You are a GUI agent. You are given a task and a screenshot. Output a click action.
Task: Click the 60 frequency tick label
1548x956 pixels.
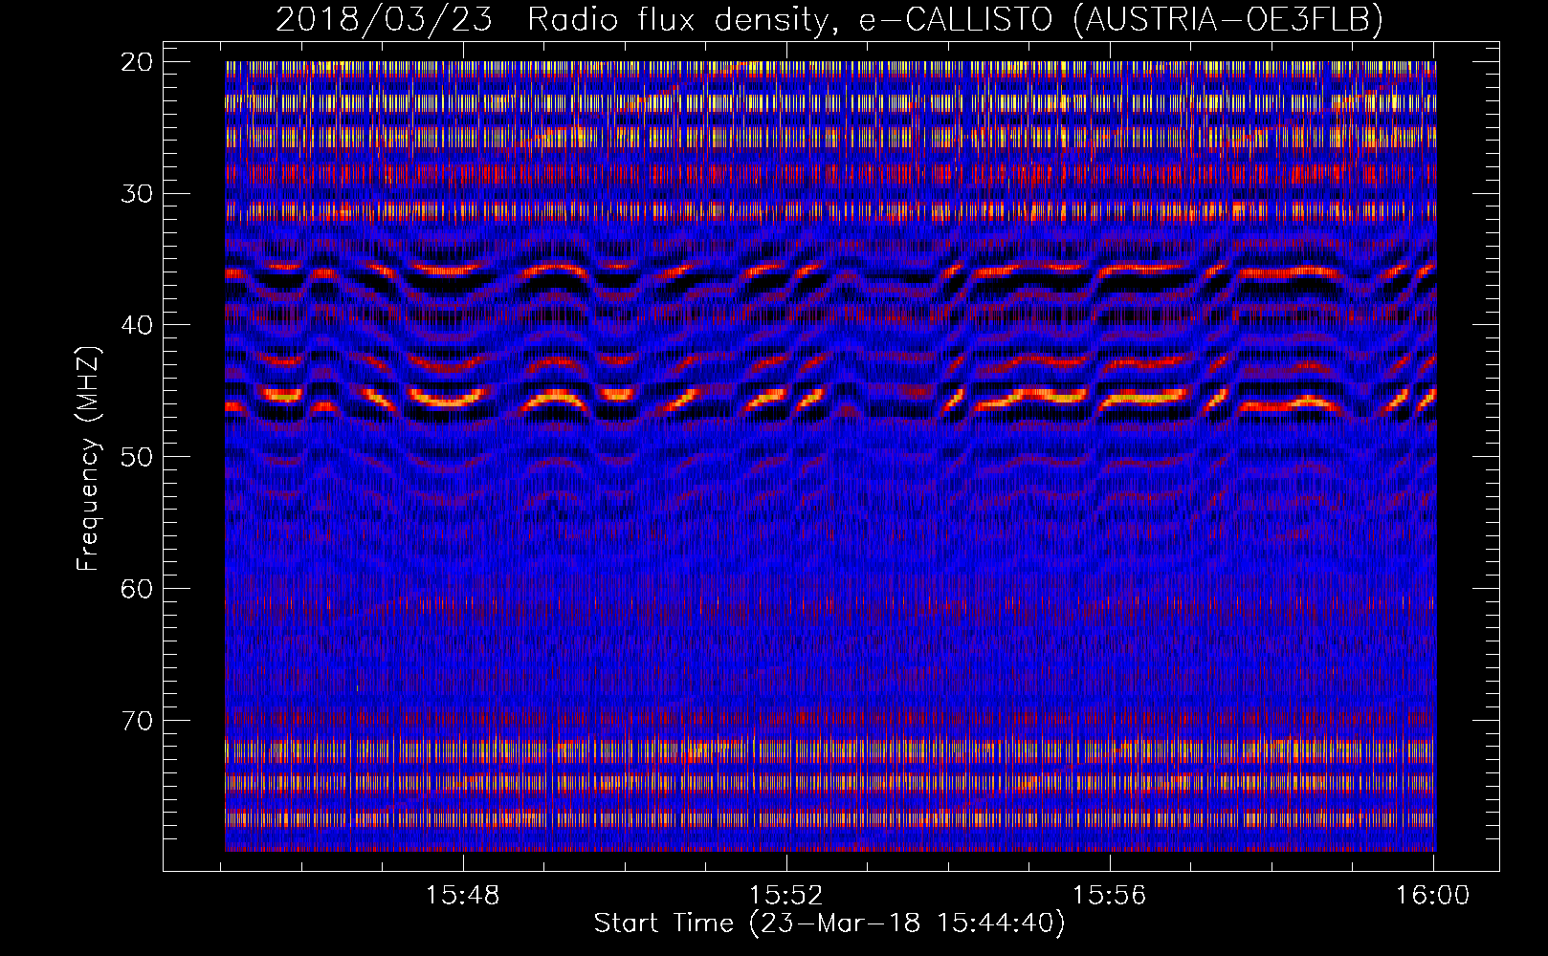(138, 589)
